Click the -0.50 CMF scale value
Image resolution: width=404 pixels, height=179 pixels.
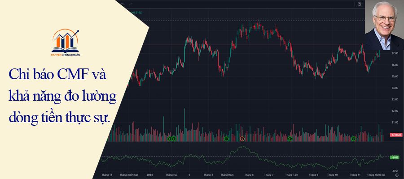click(x=395, y=171)
